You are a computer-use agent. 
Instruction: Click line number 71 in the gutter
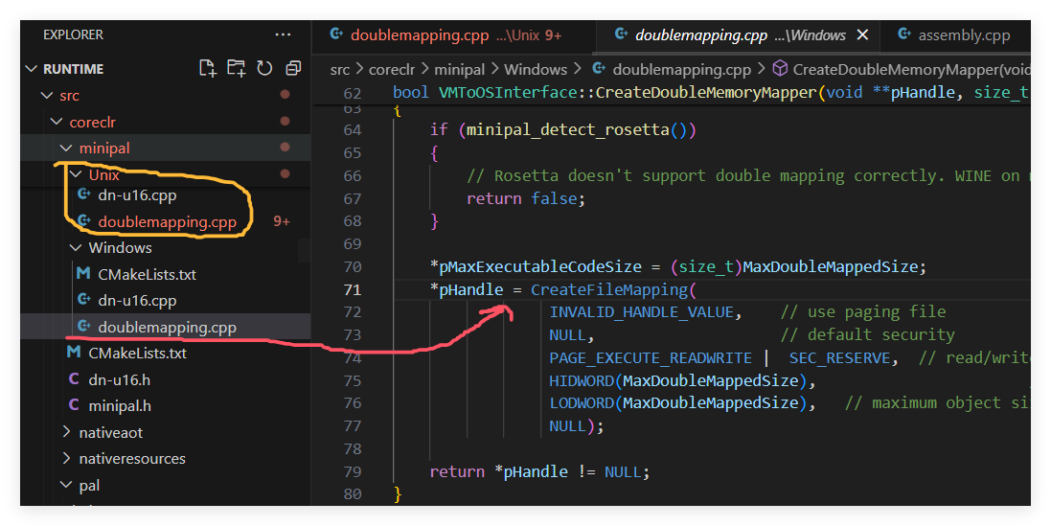(x=353, y=289)
